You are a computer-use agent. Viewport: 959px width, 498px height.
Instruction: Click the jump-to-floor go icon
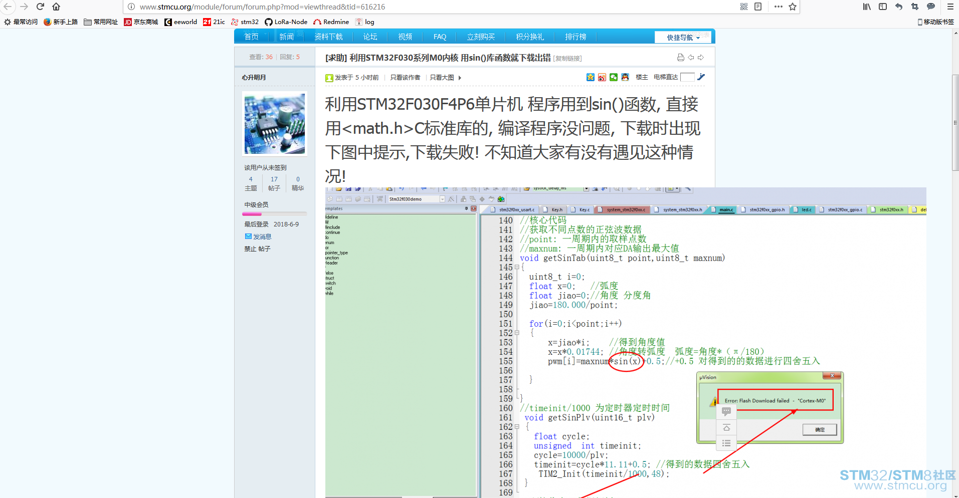701,77
